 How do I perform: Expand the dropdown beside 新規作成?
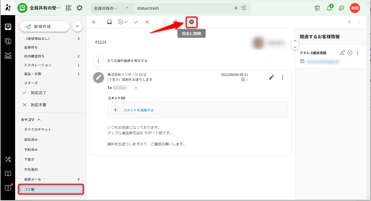coord(77,26)
